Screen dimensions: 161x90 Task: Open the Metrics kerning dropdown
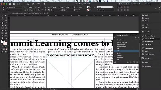[x=59, y=7]
